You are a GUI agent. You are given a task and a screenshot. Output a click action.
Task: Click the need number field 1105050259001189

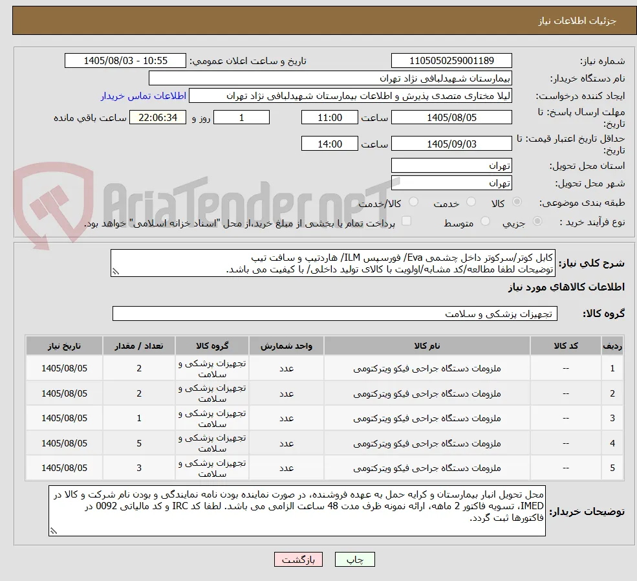[451, 61]
